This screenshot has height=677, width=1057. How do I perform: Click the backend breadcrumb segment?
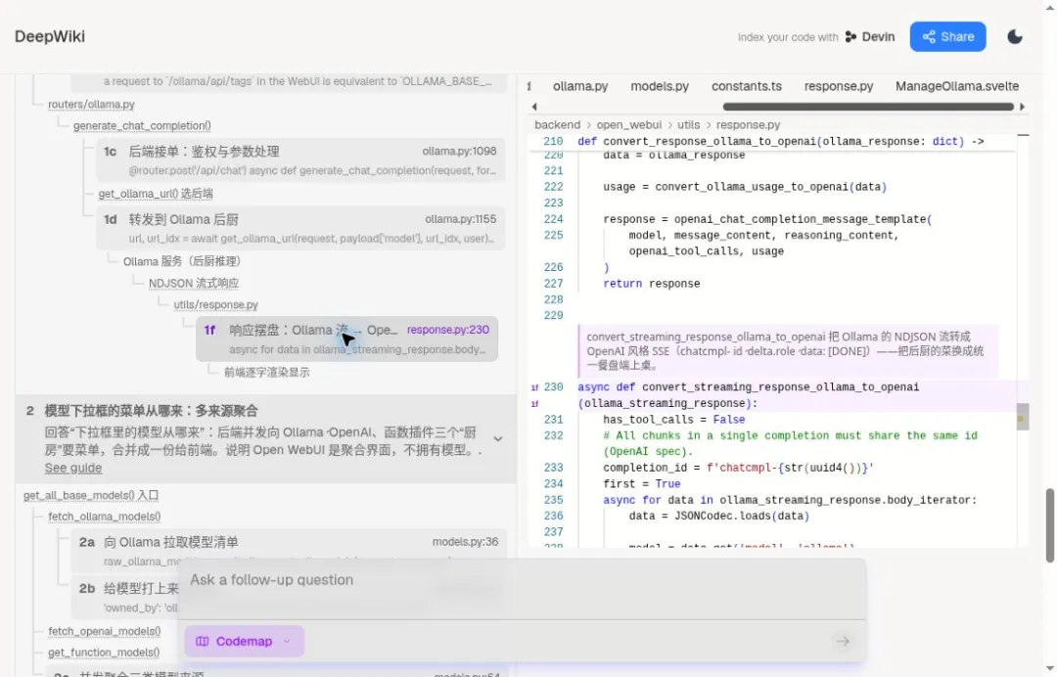(558, 124)
